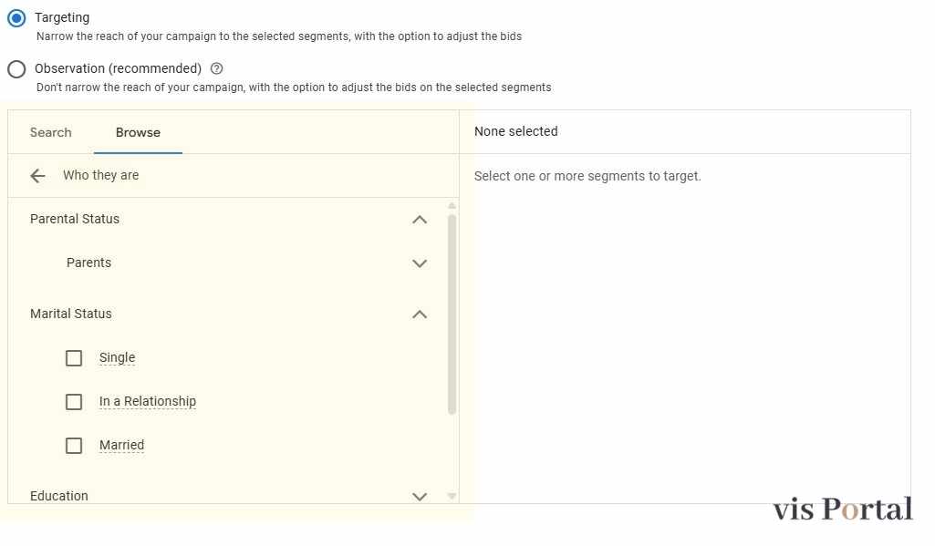
Task: Click the In a Relationship segment label
Action: click(147, 401)
